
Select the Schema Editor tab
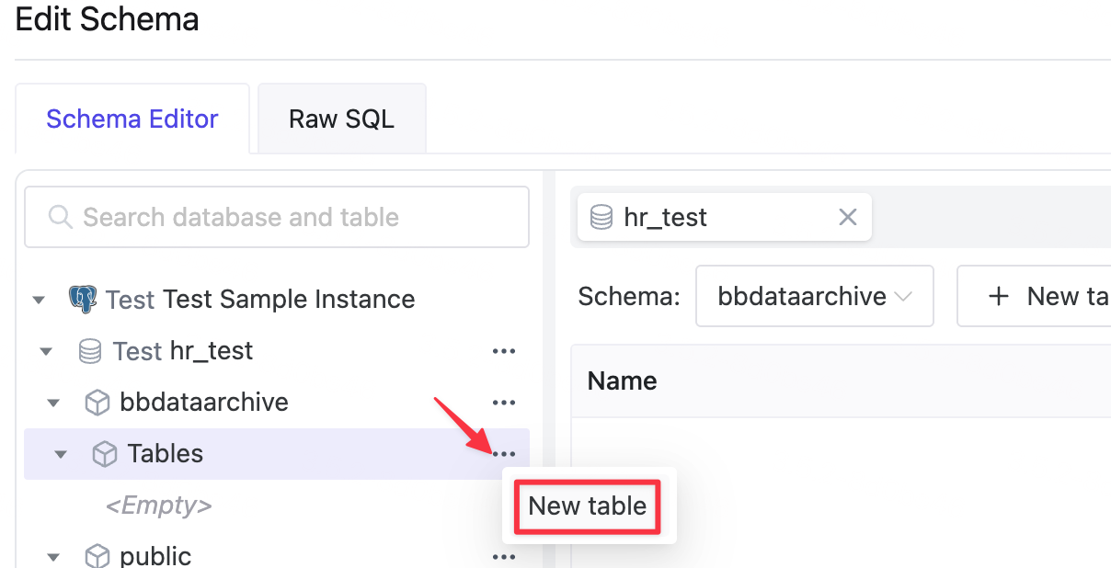click(x=132, y=119)
